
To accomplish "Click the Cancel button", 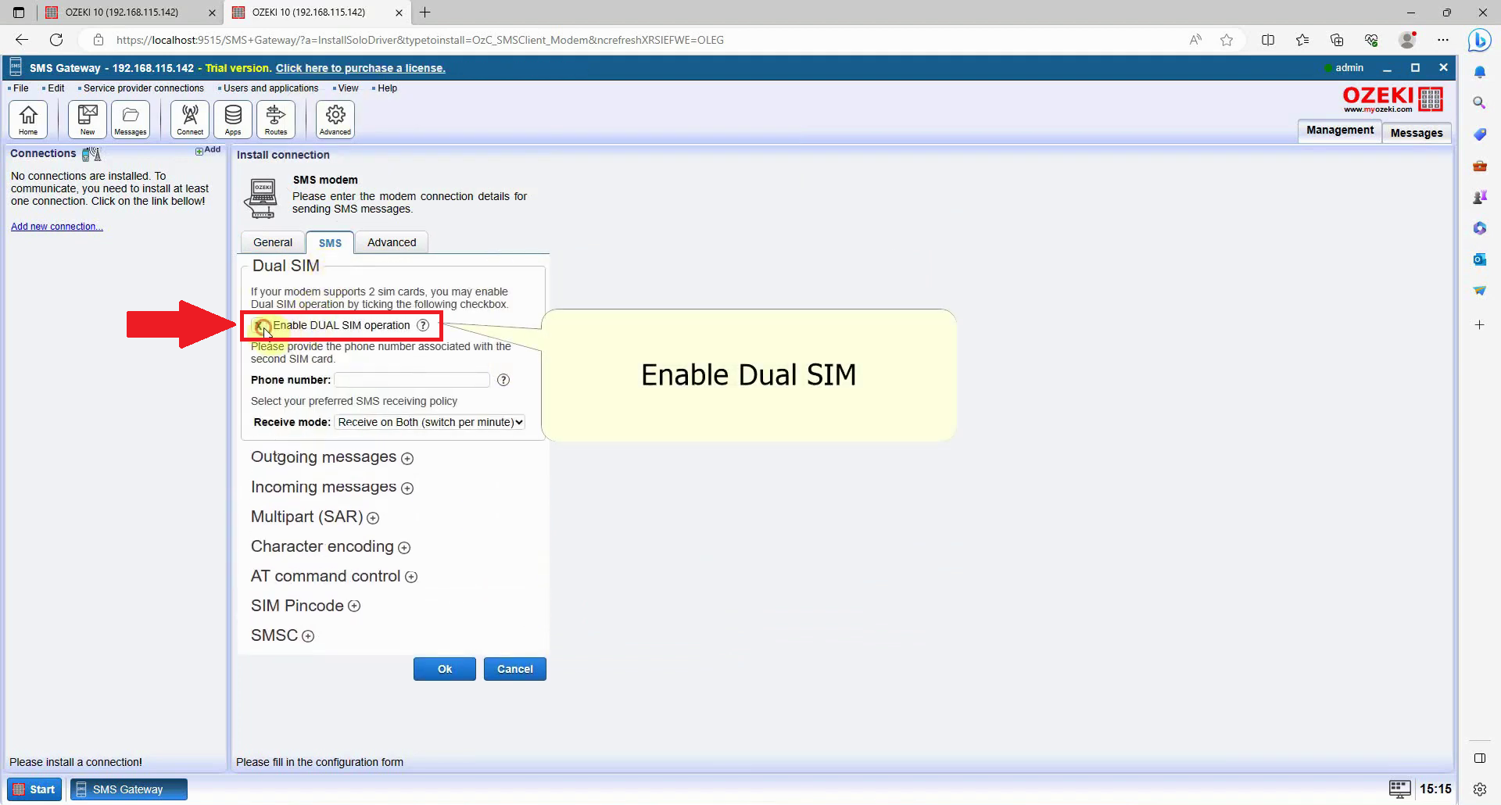I will 515,669.
